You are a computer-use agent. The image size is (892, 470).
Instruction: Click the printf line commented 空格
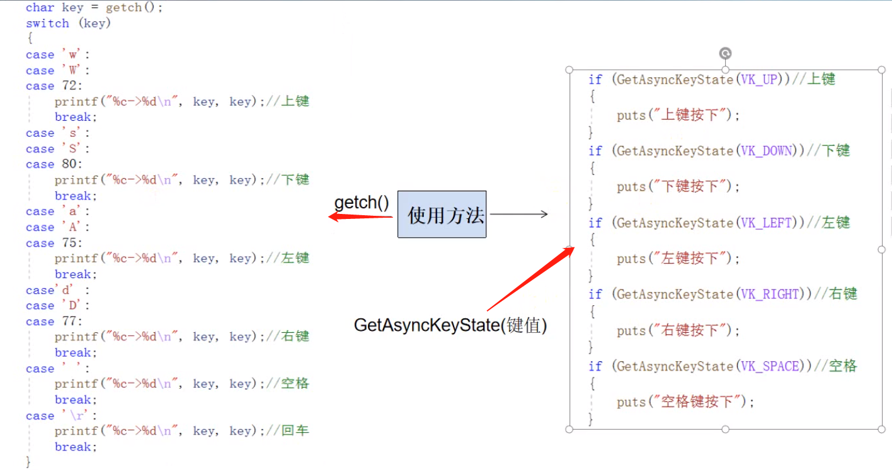pos(182,384)
